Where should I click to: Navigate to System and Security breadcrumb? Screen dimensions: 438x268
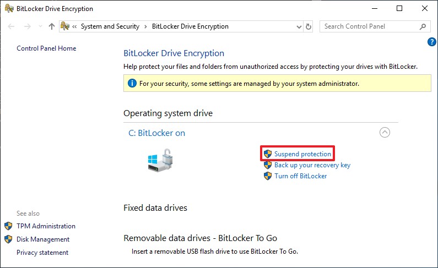tap(110, 26)
